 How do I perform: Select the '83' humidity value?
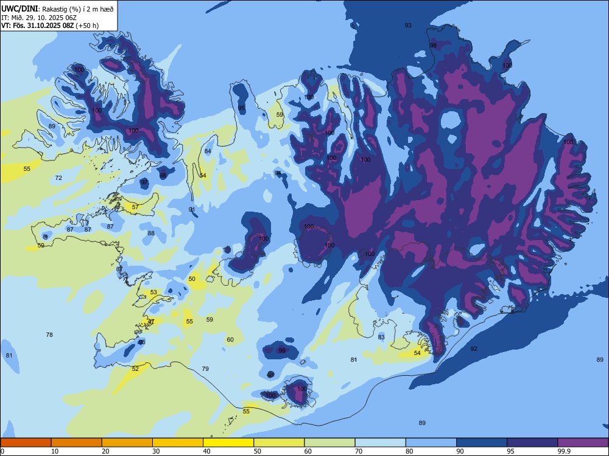tap(381, 337)
